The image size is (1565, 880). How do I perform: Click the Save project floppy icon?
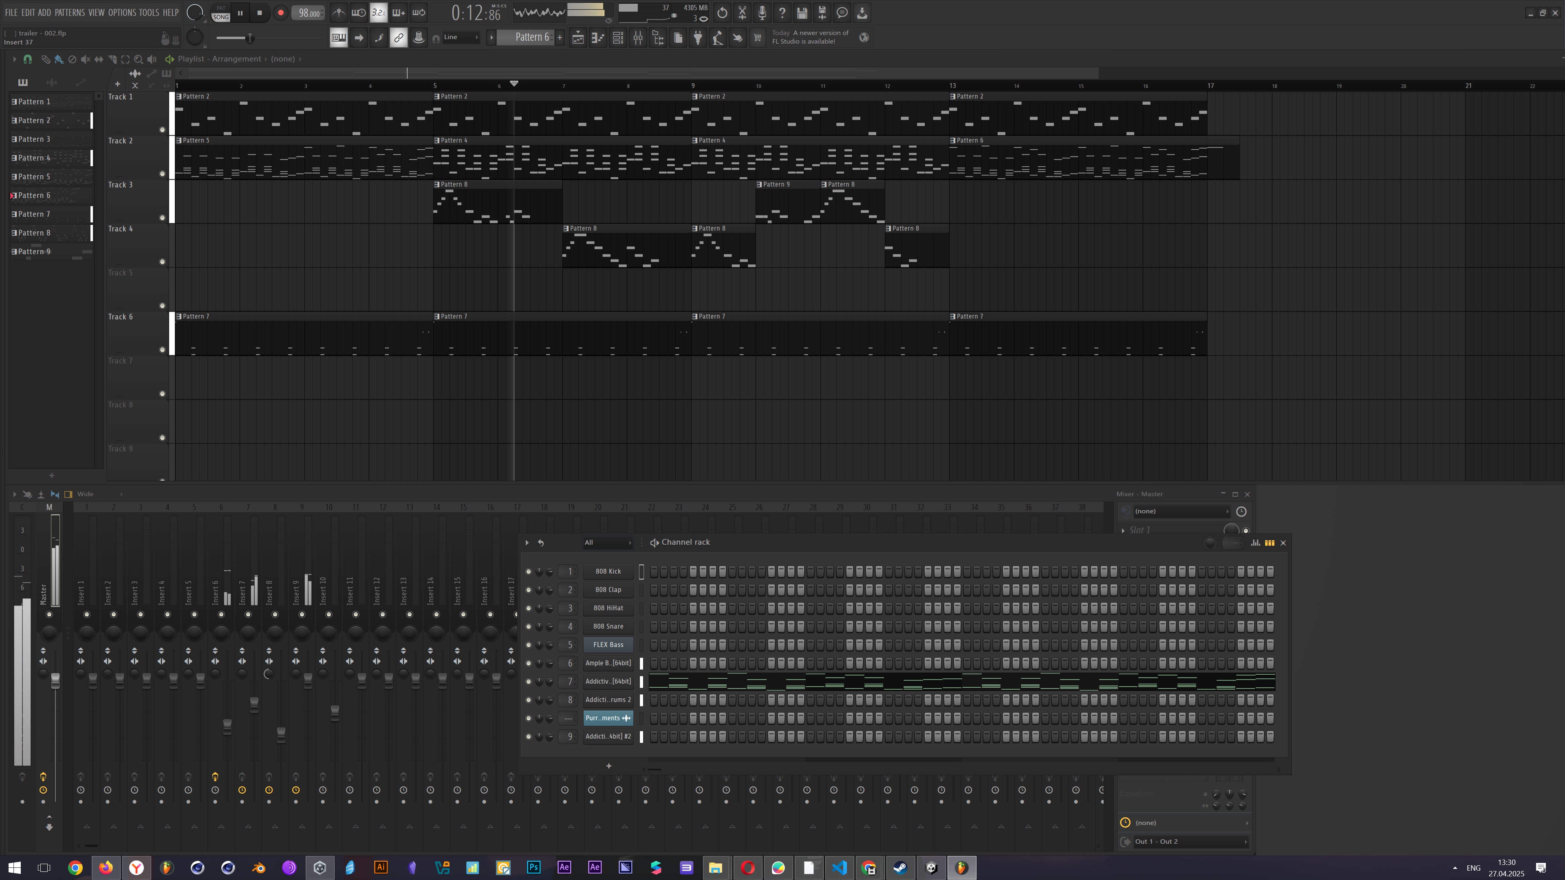802,13
